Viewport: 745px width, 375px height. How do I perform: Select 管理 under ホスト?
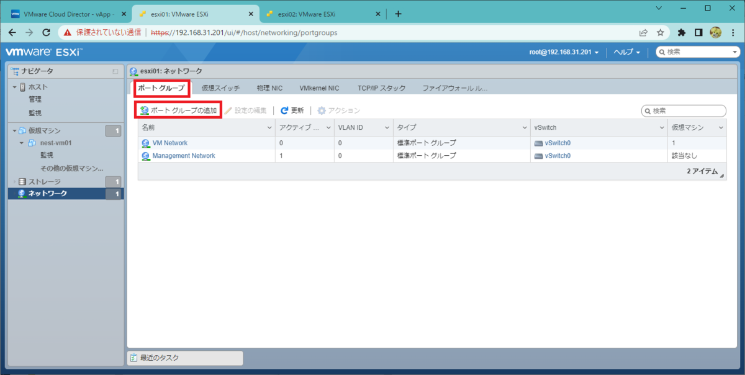pyautogui.click(x=35, y=99)
